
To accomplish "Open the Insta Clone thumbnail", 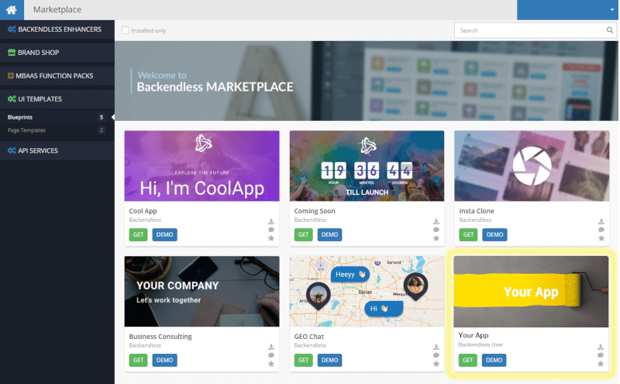I will [532, 166].
